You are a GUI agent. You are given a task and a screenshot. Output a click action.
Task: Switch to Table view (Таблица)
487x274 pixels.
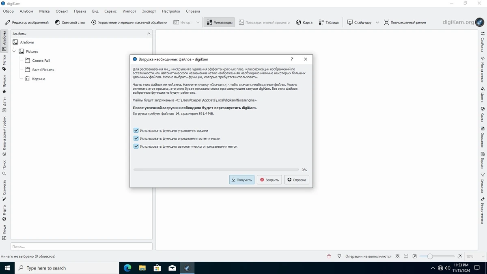(328, 22)
